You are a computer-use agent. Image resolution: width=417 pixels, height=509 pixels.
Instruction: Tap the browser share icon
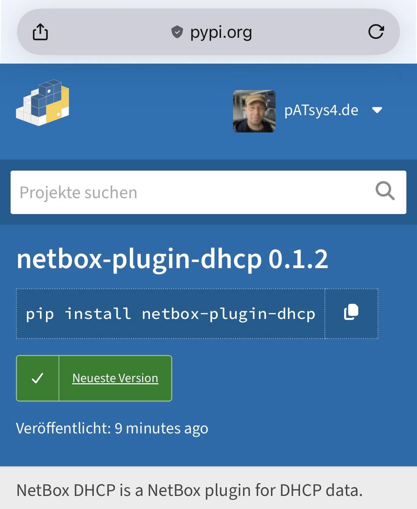click(40, 32)
